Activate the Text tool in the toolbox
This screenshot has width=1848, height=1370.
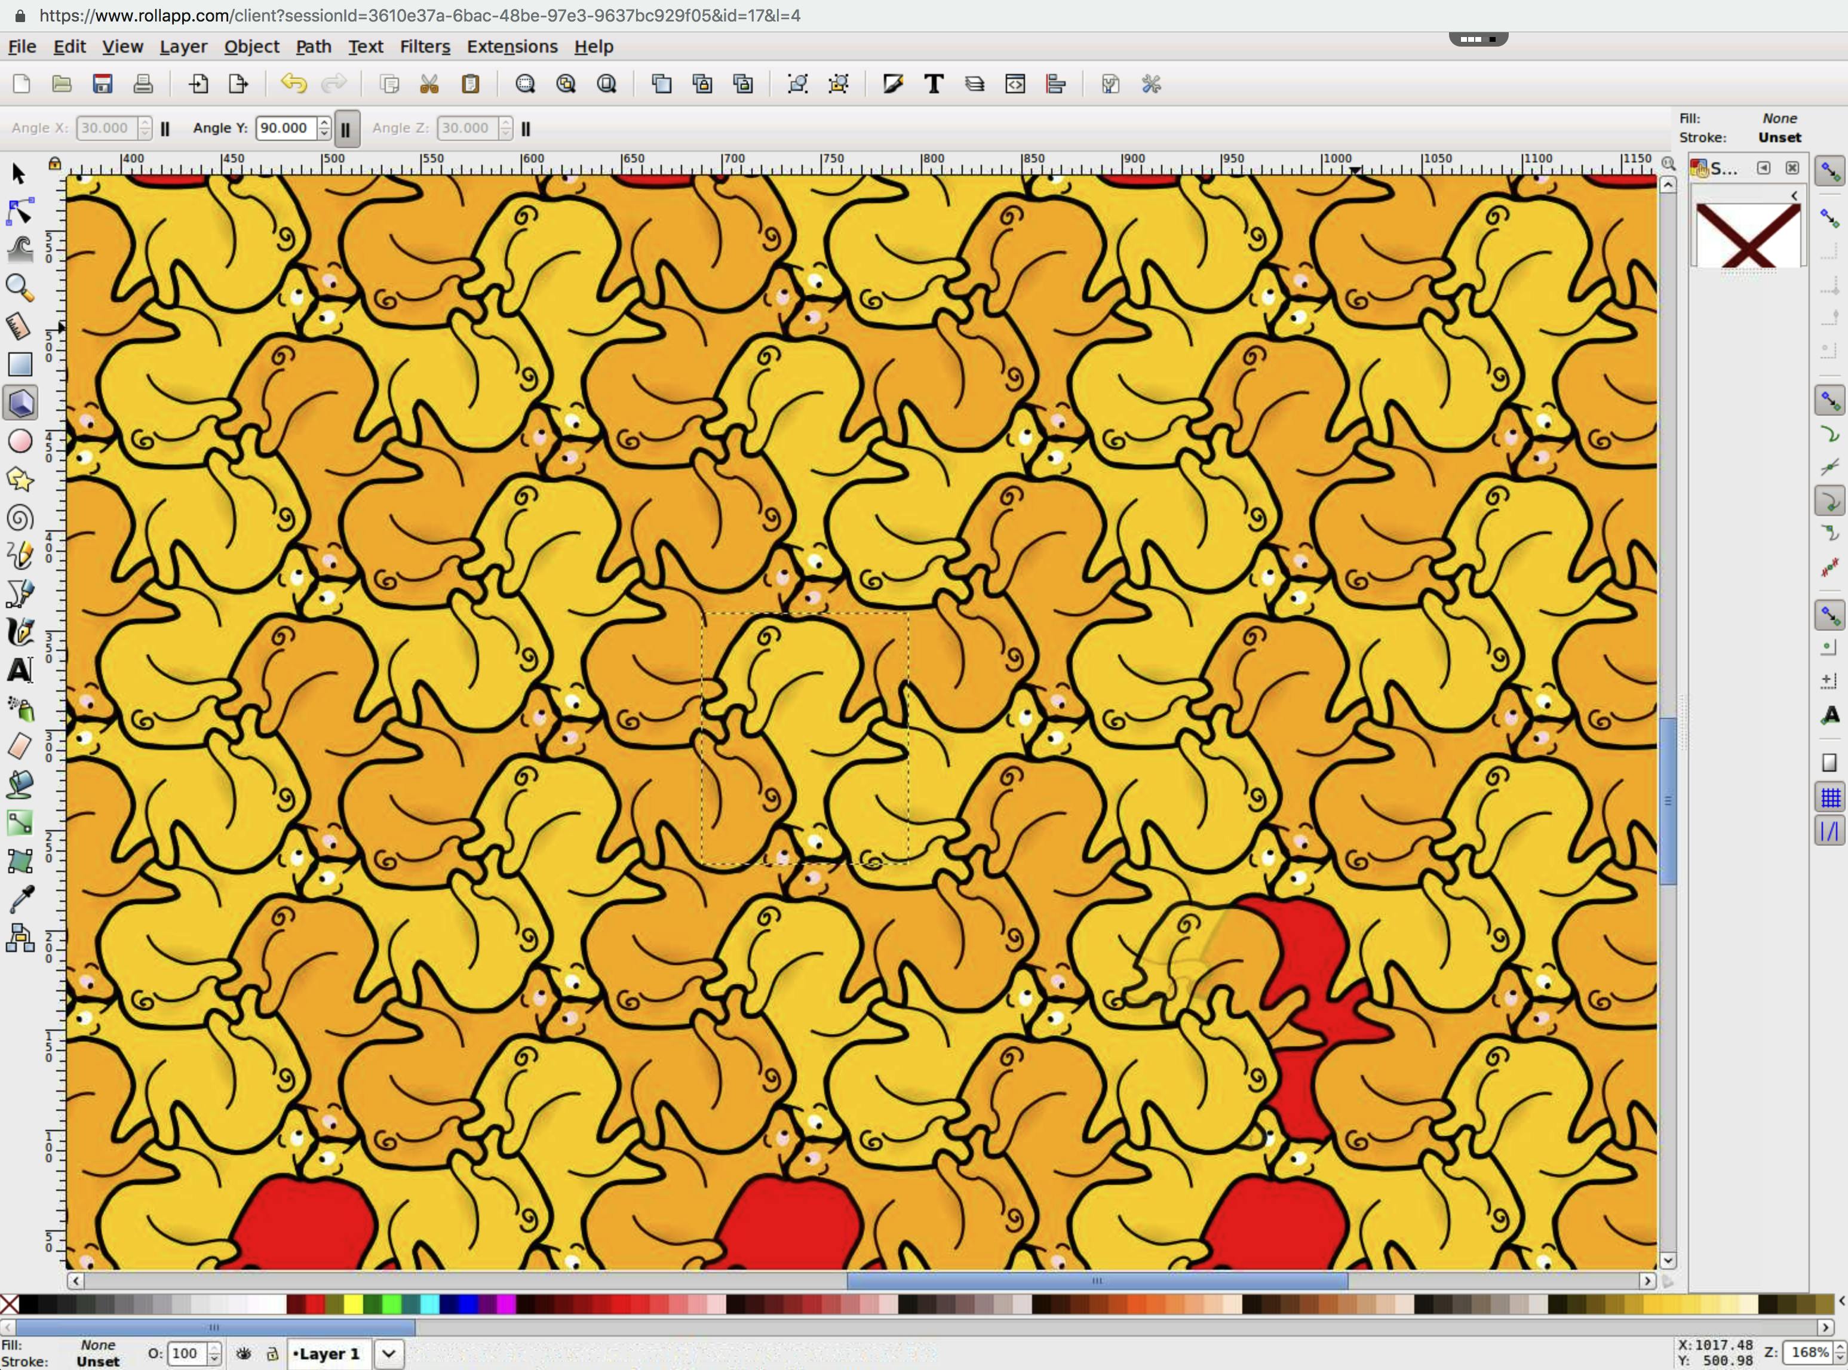click(21, 670)
